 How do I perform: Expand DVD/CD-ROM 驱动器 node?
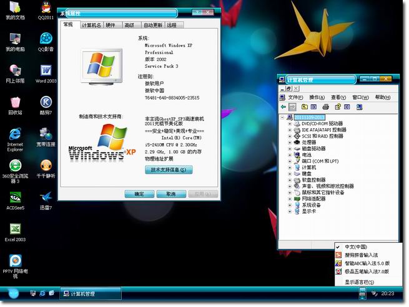[x=290, y=124]
